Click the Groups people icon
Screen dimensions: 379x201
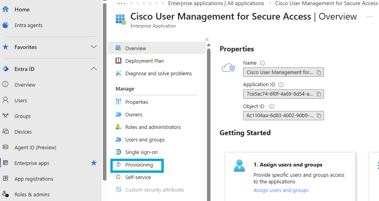point(5,116)
